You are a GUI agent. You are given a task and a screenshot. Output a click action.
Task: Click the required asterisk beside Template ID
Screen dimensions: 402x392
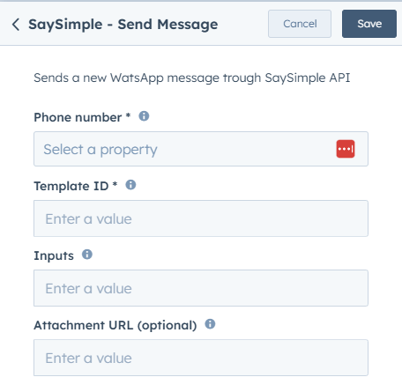pos(115,184)
